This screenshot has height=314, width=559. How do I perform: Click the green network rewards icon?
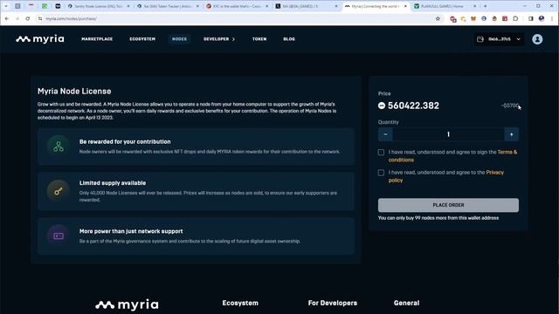pos(59,147)
